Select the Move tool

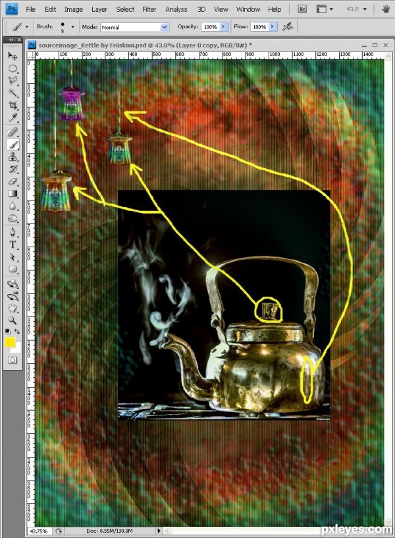[13, 55]
